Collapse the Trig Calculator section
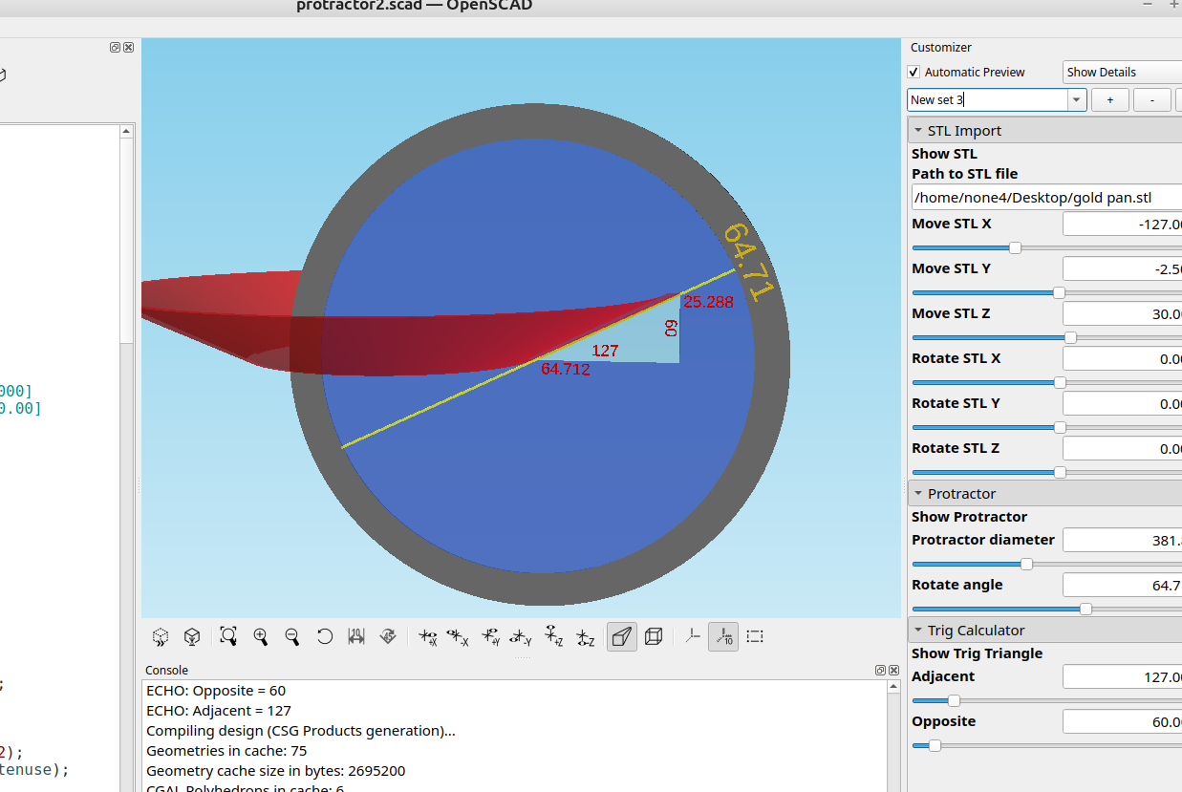 point(918,631)
